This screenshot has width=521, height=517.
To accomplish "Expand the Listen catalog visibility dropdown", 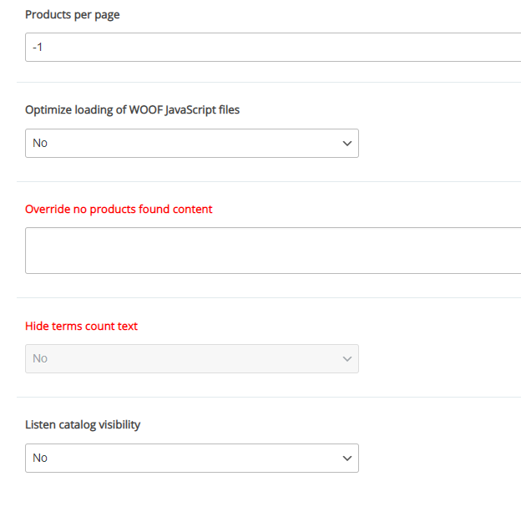I will (192, 458).
